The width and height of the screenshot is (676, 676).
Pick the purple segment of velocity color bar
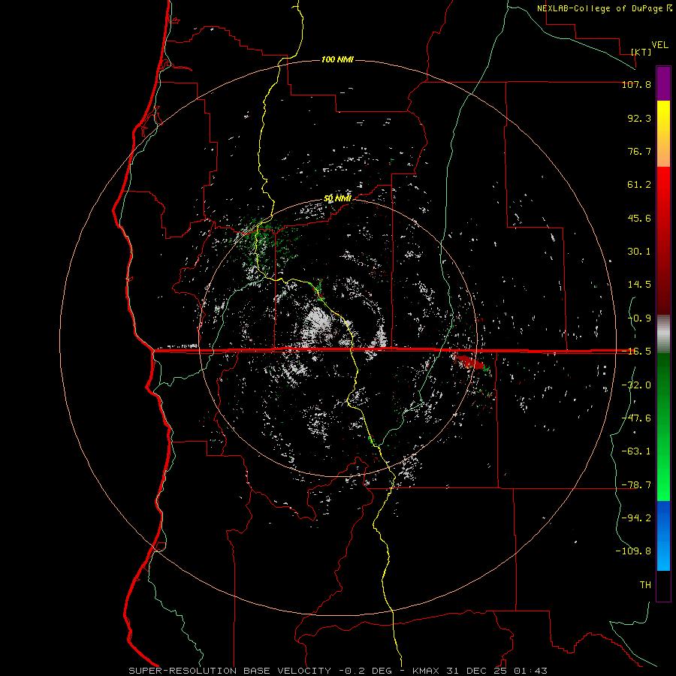(x=663, y=83)
